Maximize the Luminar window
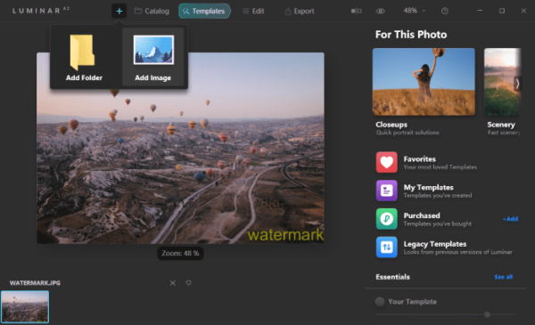The image size is (535, 325). (x=501, y=11)
